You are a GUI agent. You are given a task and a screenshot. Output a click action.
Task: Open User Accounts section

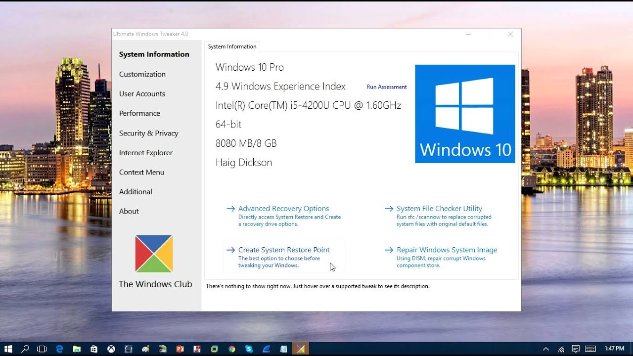(x=142, y=93)
